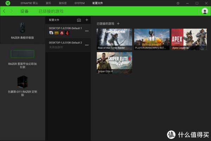Select the RAZER 重装甲虫幻彩加长款 mousepad device
The image size is (211, 141).
(23, 59)
